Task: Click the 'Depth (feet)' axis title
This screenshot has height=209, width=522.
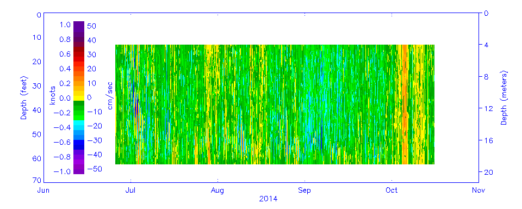Action: (24, 97)
